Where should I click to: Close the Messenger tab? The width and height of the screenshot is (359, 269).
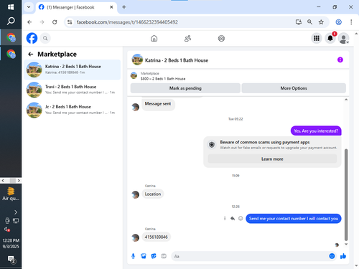111,7
